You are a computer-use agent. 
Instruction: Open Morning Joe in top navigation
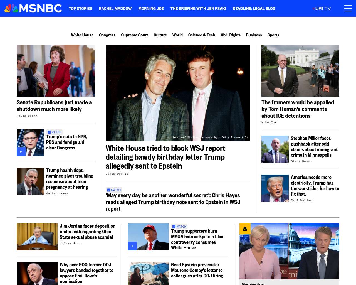(x=151, y=9)
